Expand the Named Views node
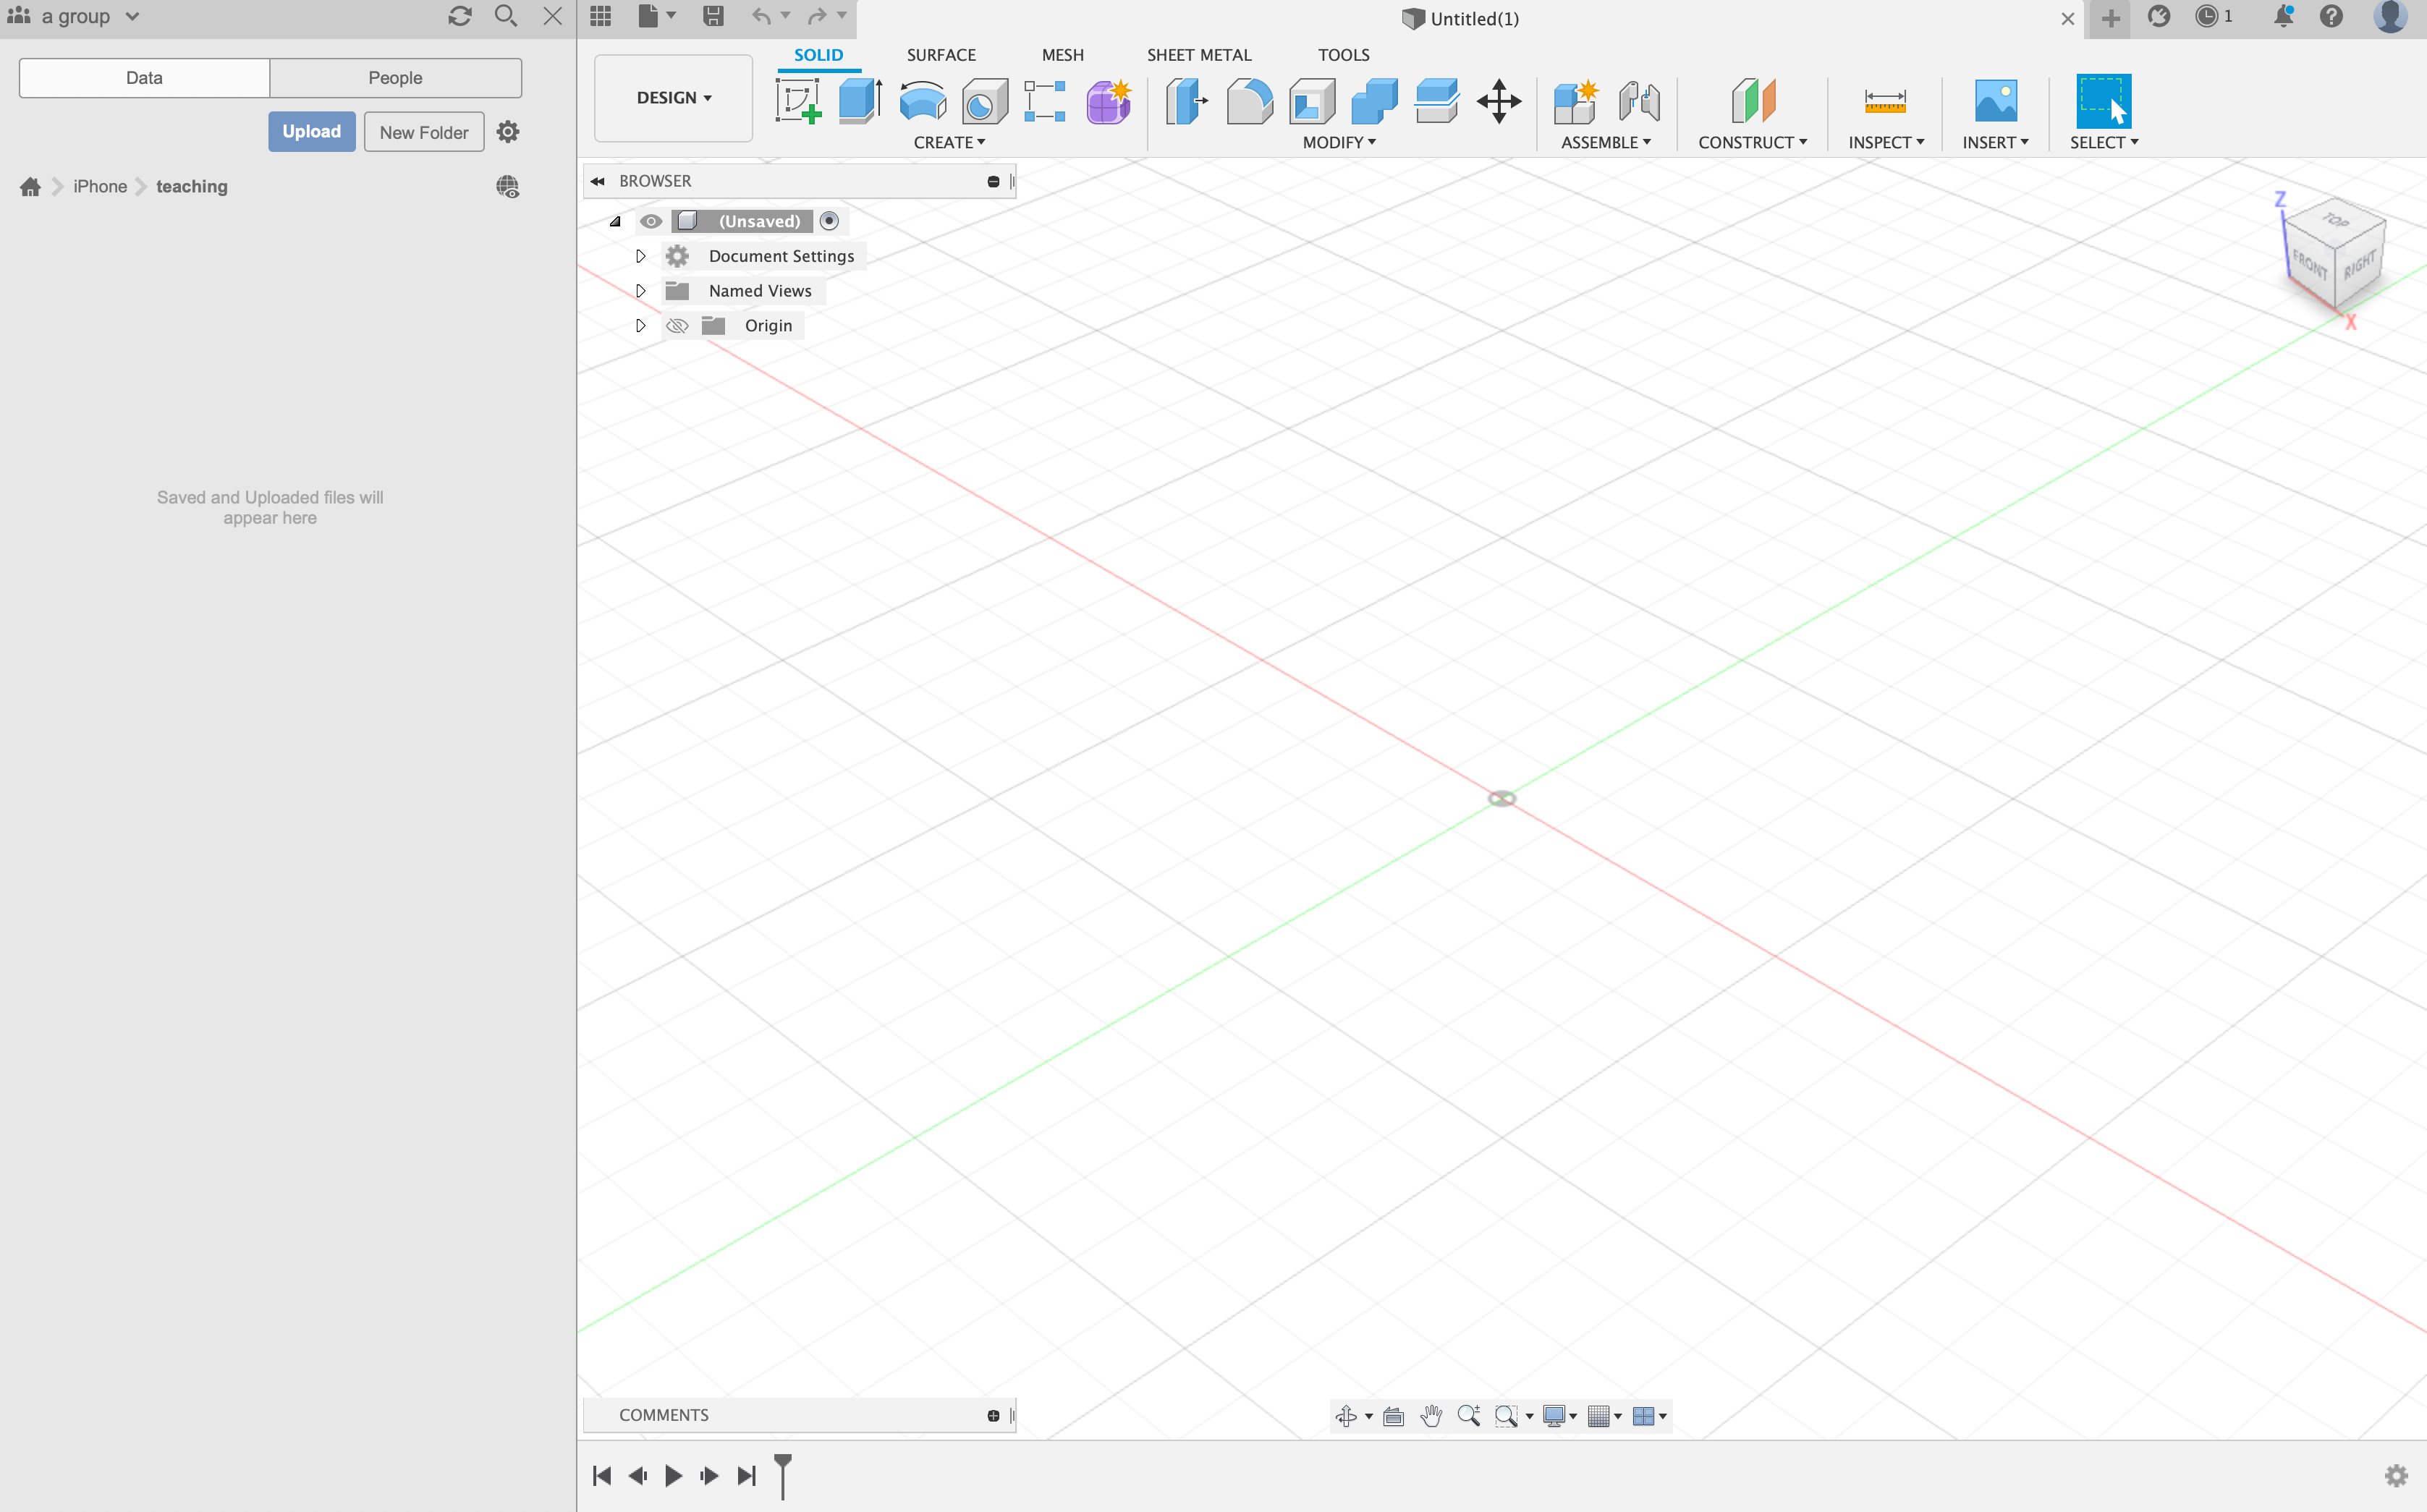The height and width of the screenshot is (1512, 2427). pyautogui.click(x=641, y=291)
